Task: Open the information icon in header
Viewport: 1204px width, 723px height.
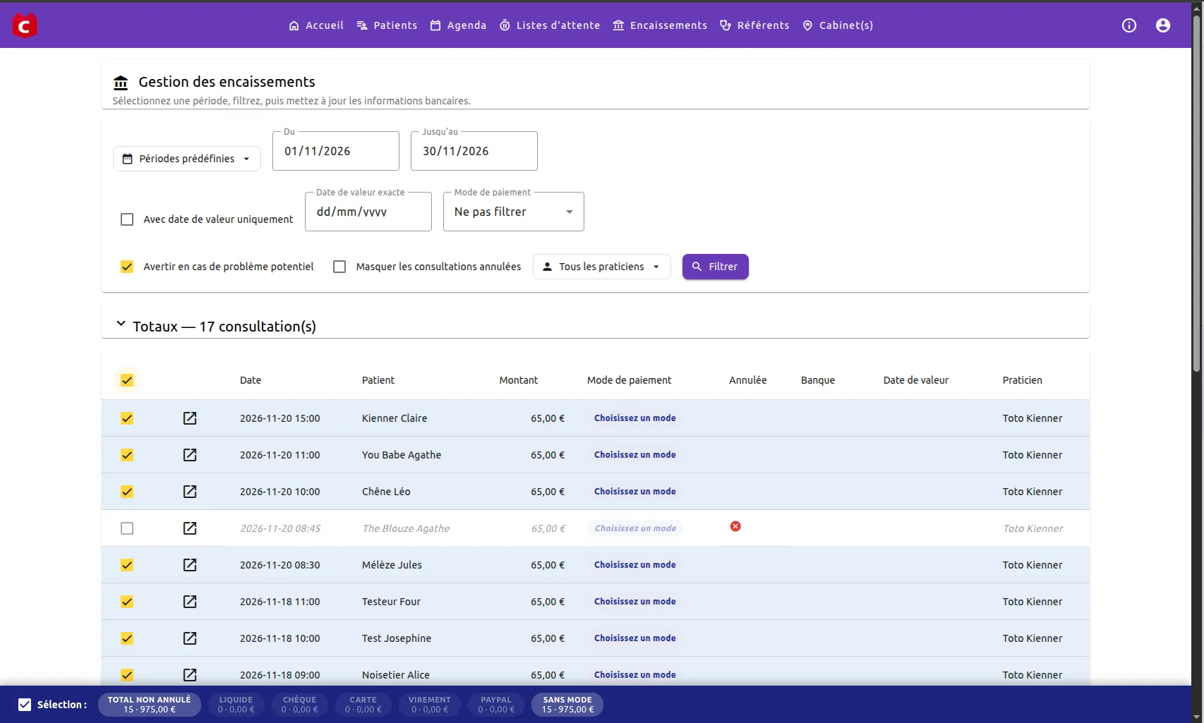Action: 1129,25
